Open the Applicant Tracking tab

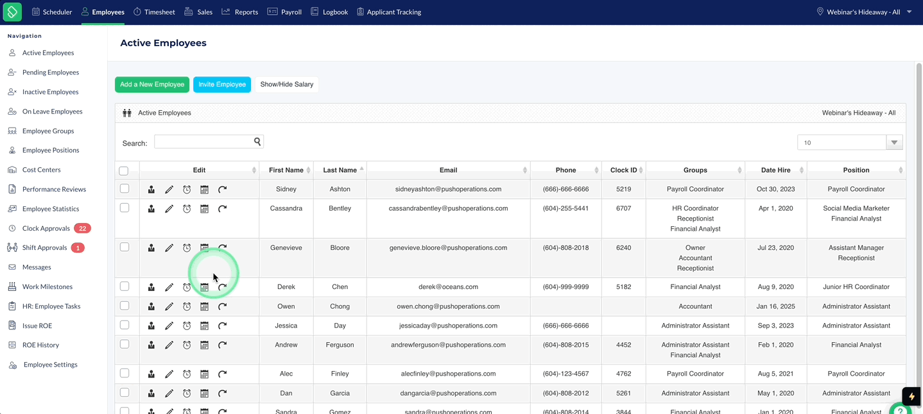pos(389,12)
